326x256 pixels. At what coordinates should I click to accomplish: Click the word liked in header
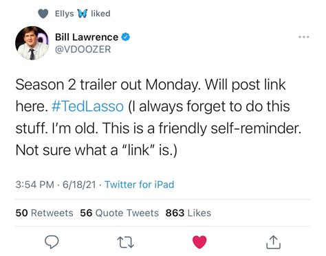100,14
